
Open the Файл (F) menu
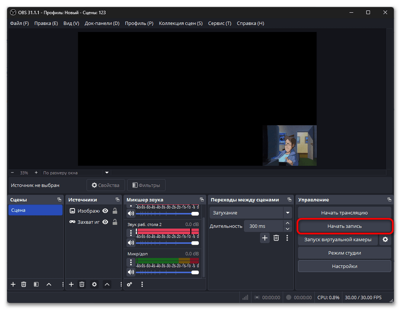click(19, 23)
